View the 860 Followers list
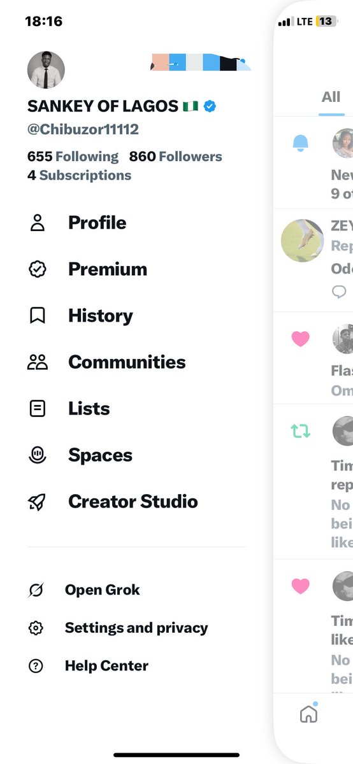Screen dimensions: 353x764 coord(176,157)
